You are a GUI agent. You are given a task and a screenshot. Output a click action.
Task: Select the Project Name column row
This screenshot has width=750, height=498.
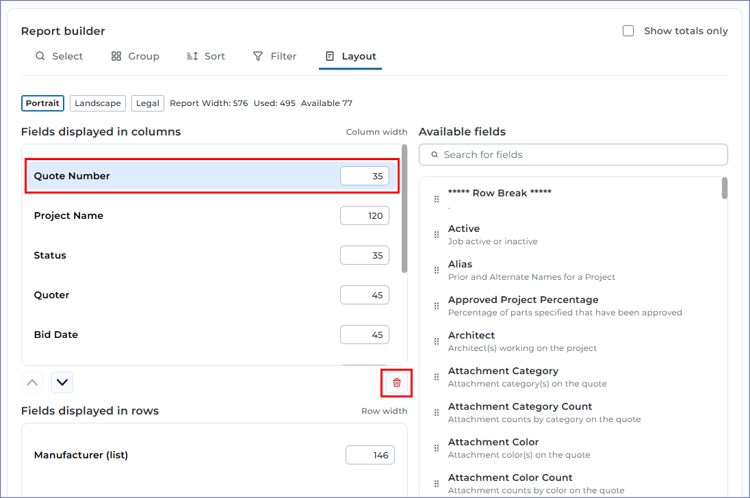click(x=212, y=215)
